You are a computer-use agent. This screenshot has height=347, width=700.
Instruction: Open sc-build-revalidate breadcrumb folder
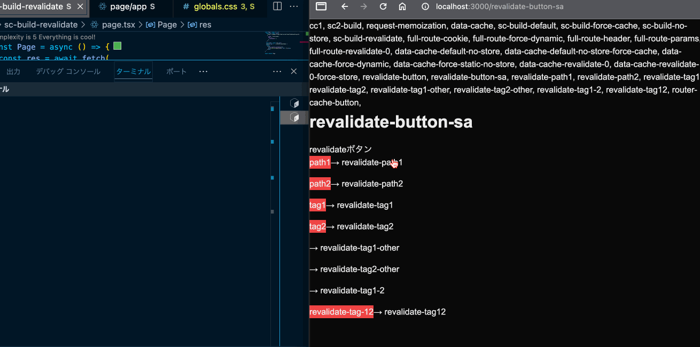41,25
